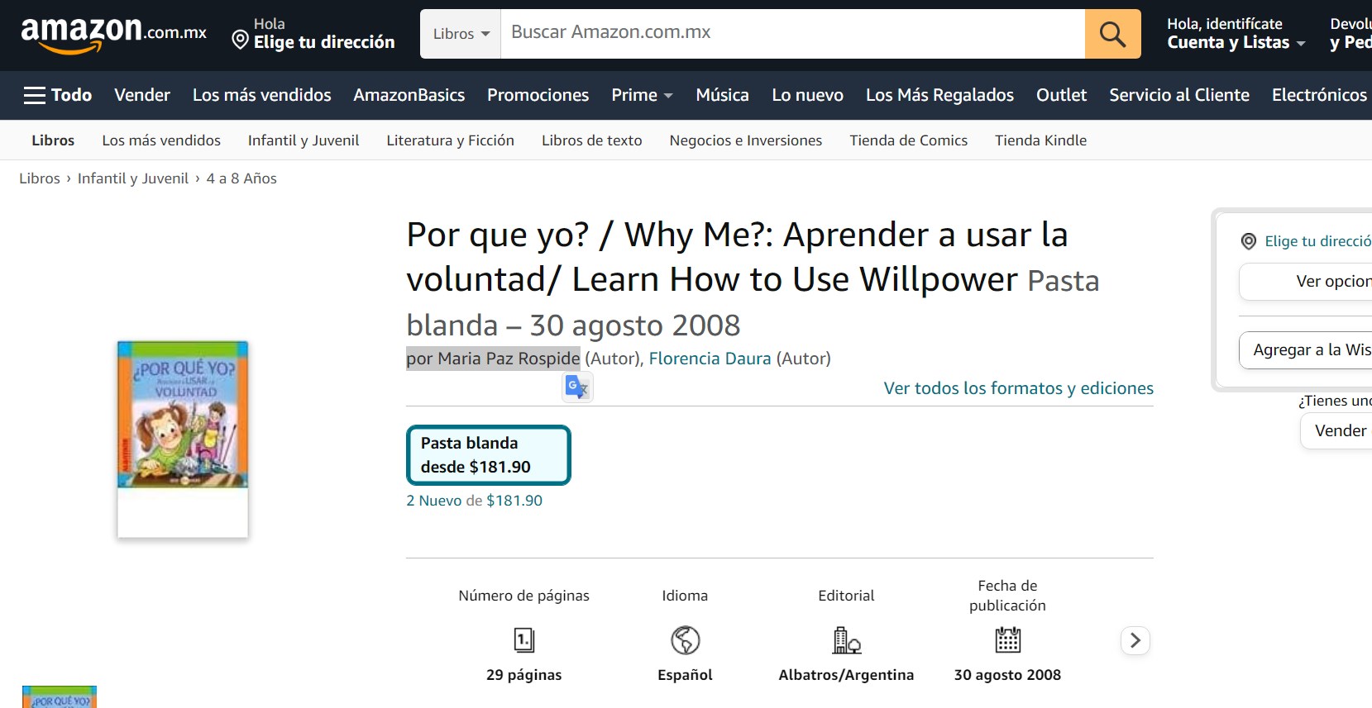Open Infantil y Juvenil subnav tab
The width and height of the screenshot is (1372, 708).
304,140
